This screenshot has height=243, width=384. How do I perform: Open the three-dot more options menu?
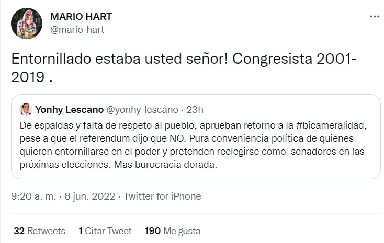pos(375,16)
